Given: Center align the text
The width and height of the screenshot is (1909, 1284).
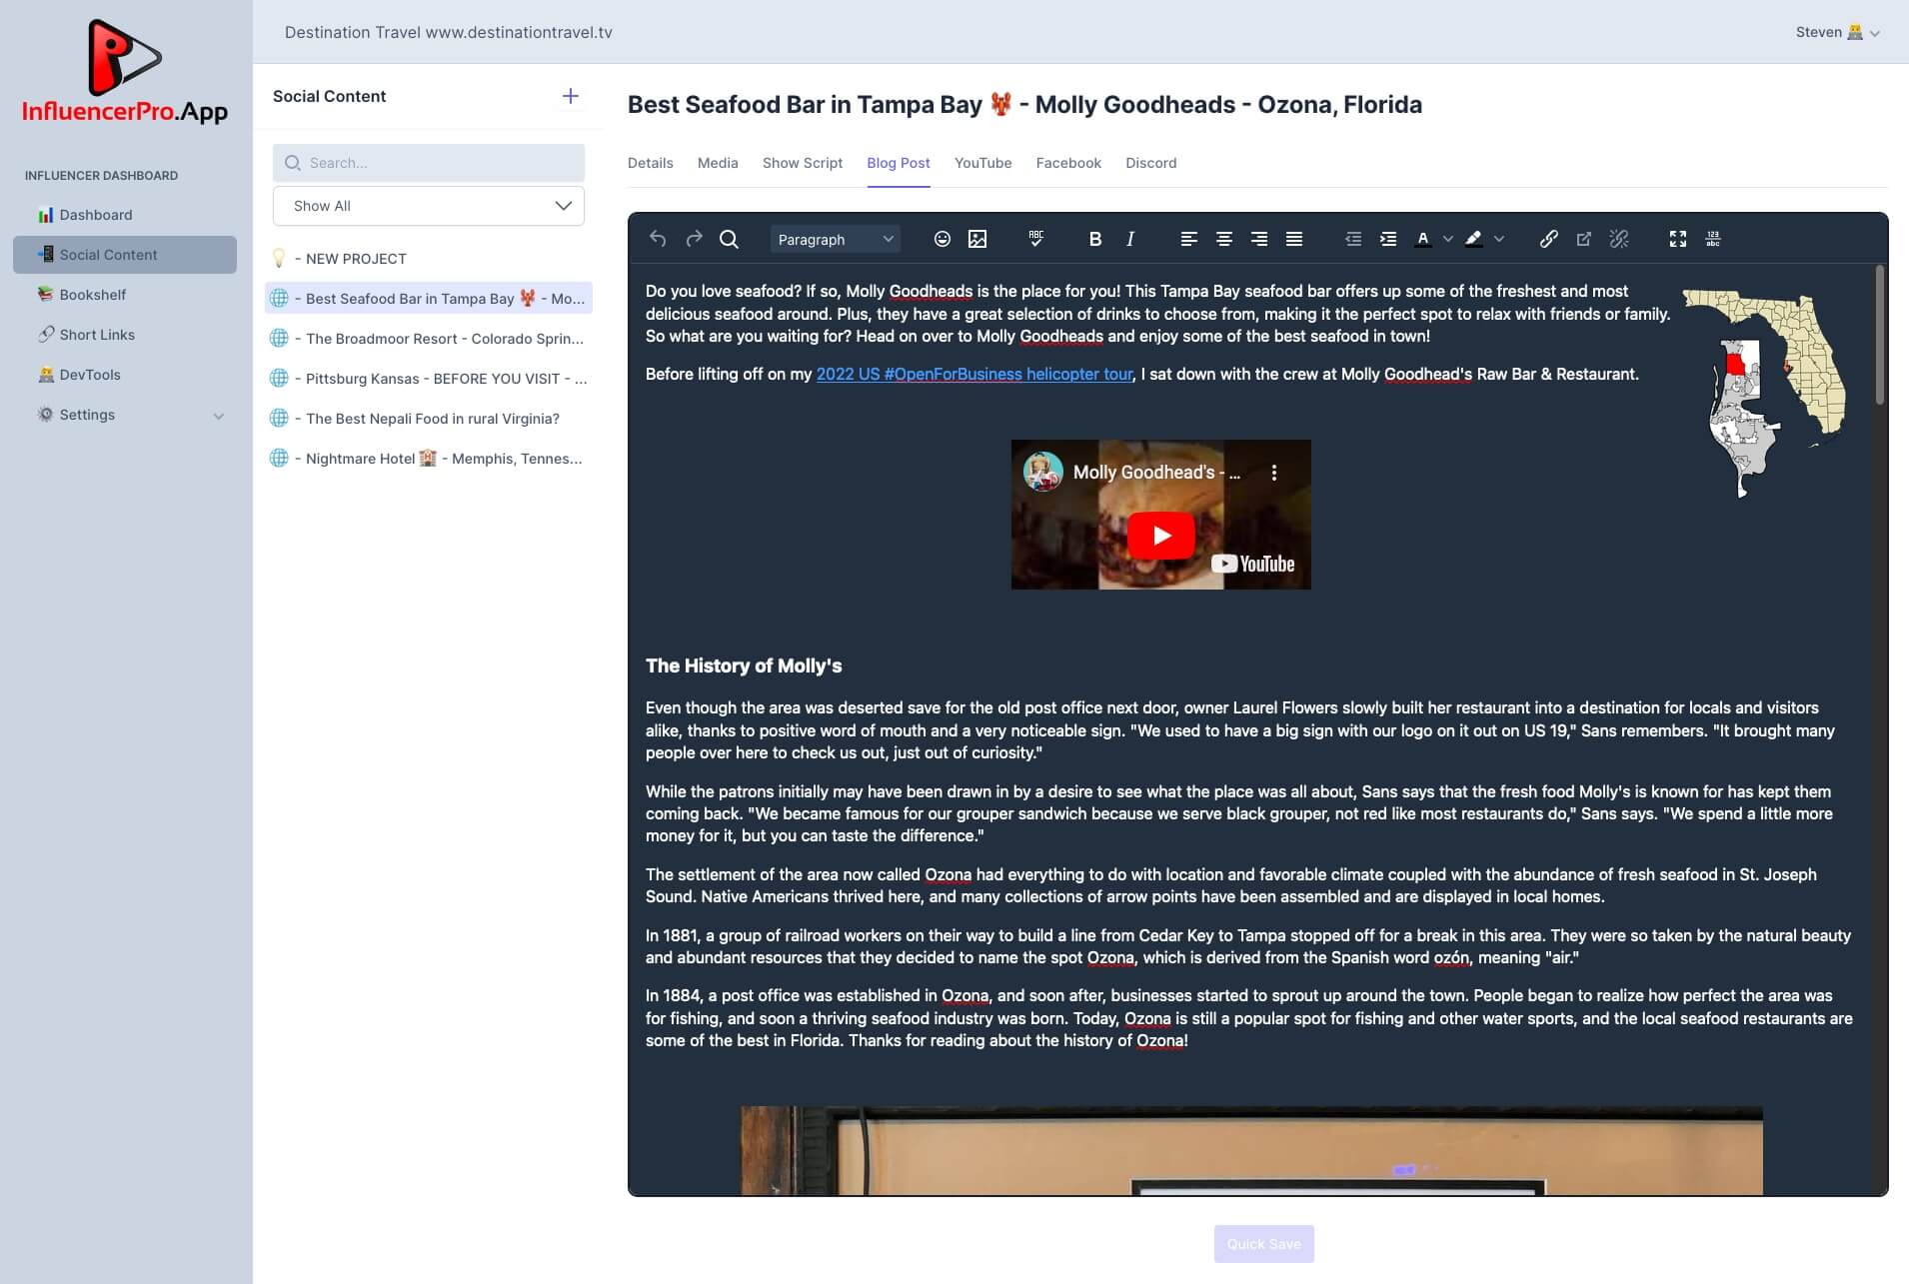Looking at the screenshot, I should [1223, 239].
